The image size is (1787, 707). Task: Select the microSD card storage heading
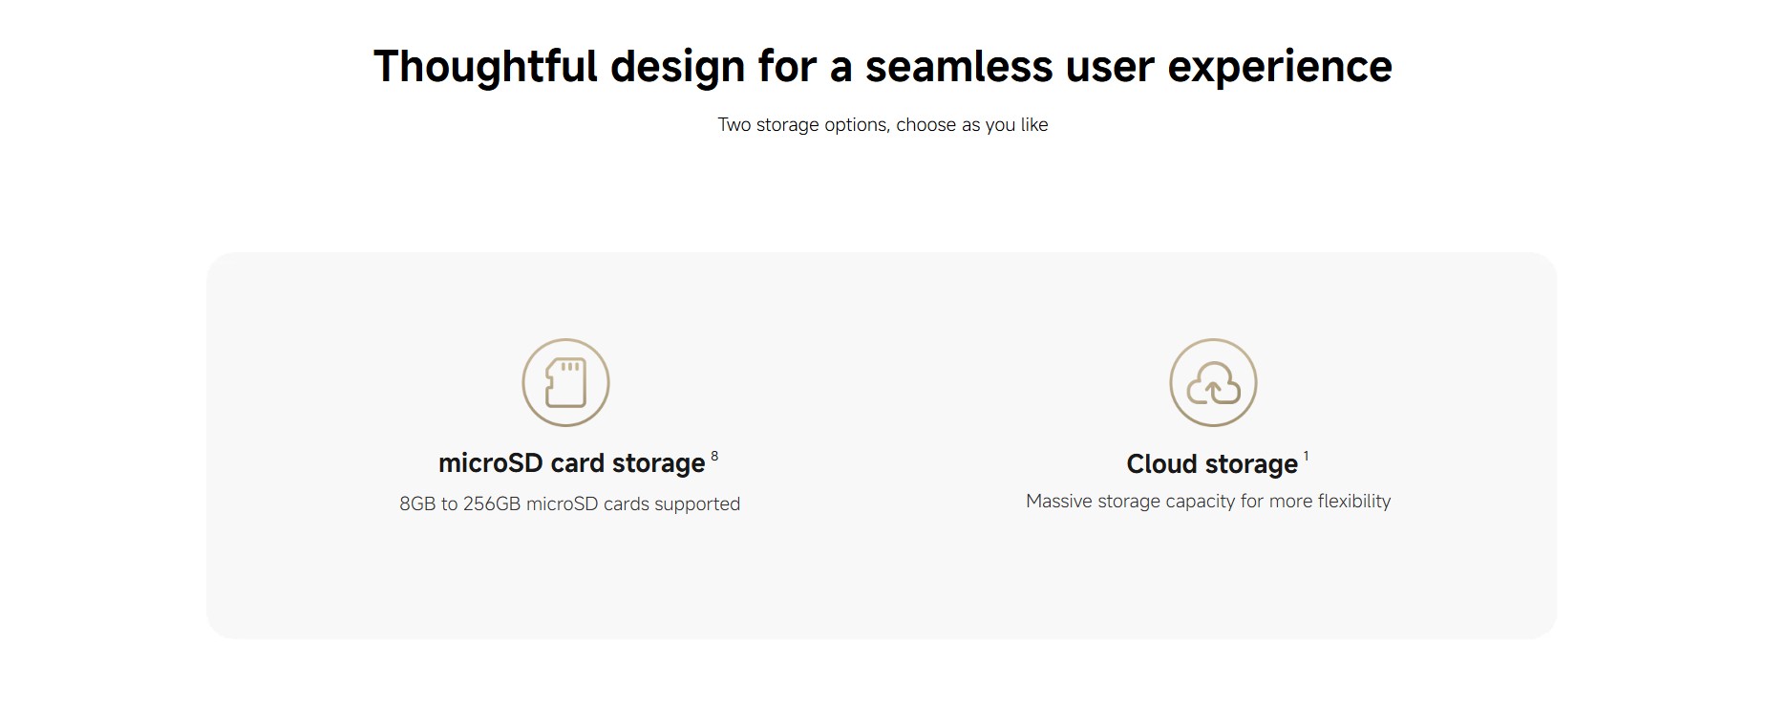(571, 463)
